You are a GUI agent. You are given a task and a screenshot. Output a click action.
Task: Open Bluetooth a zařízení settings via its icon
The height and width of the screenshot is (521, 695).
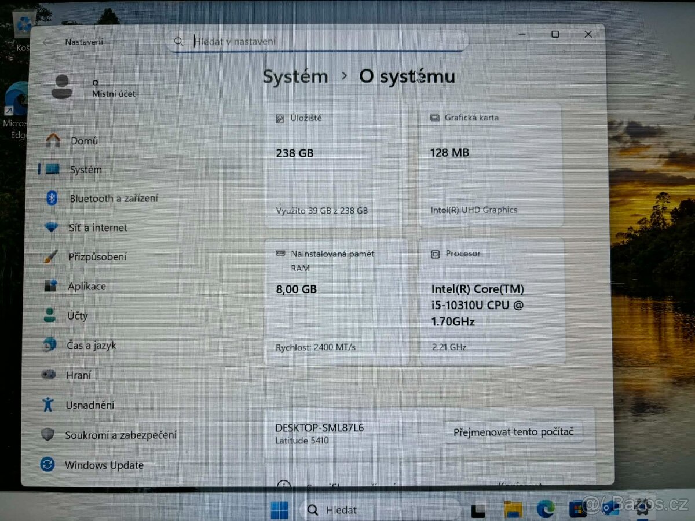52,198
